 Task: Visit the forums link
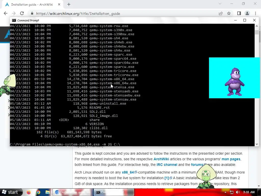197,165
